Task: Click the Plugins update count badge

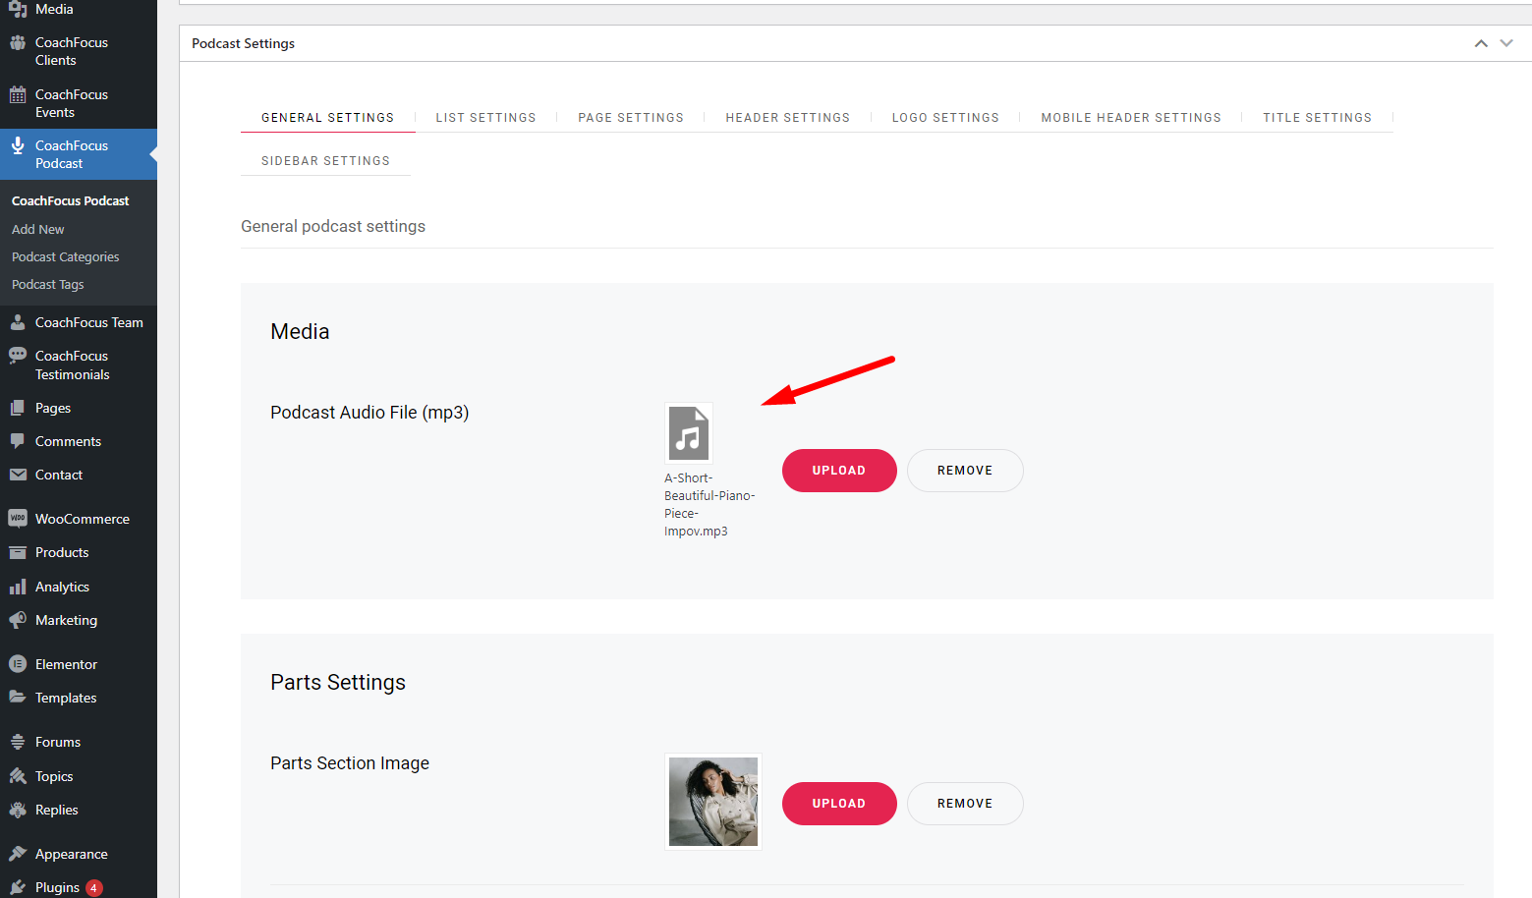Action: (93, 888)
